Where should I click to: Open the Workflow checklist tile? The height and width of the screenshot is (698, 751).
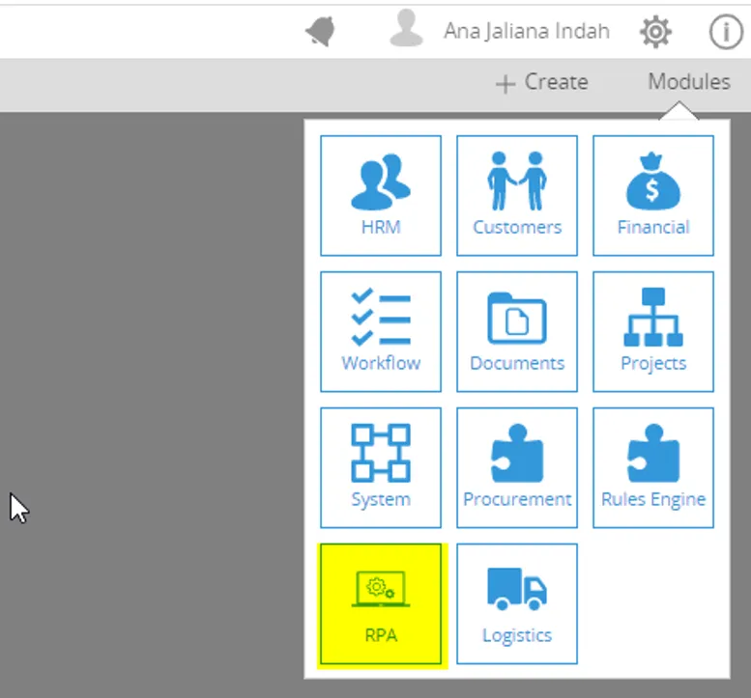click(x=380, y=331)
